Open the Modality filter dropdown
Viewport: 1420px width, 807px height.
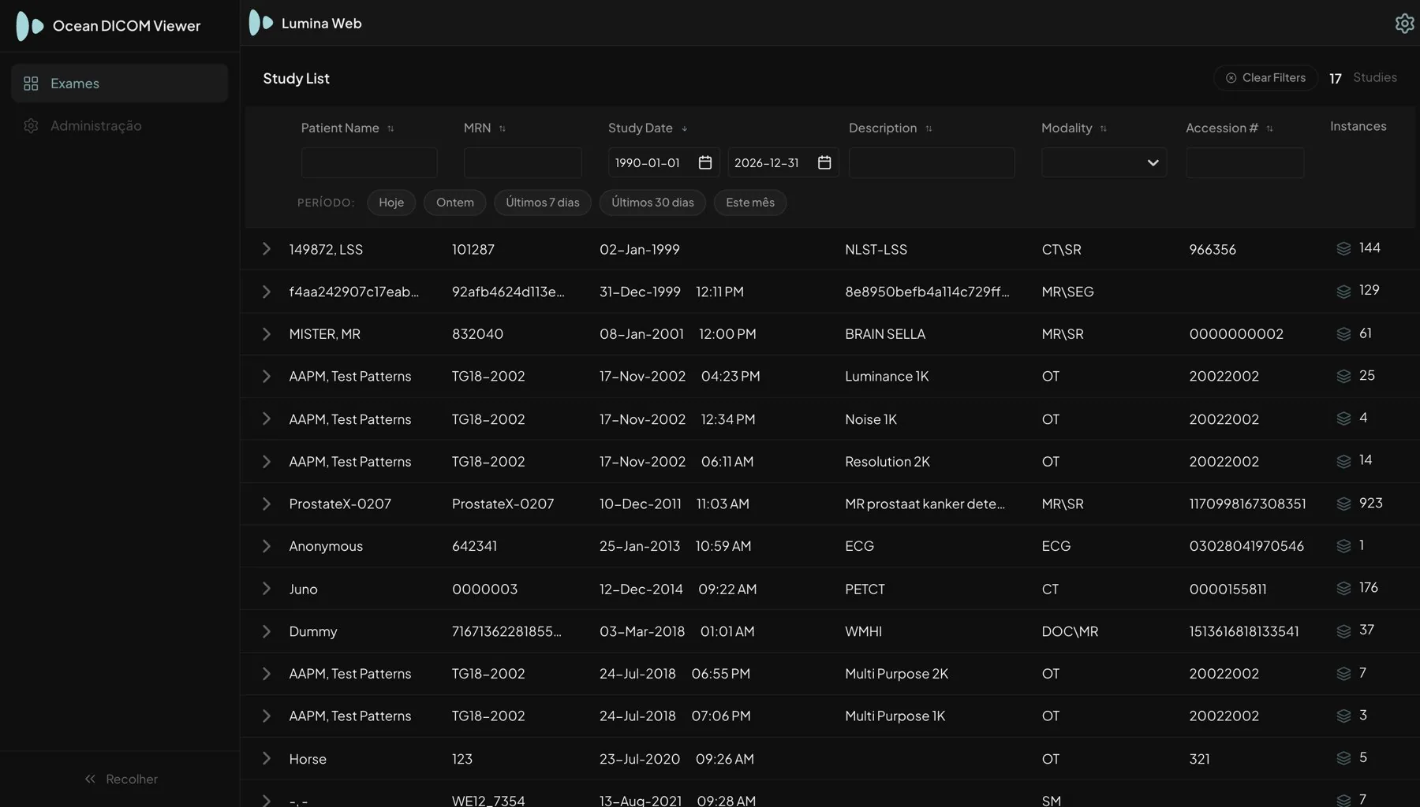click(x=1104, y=162)
